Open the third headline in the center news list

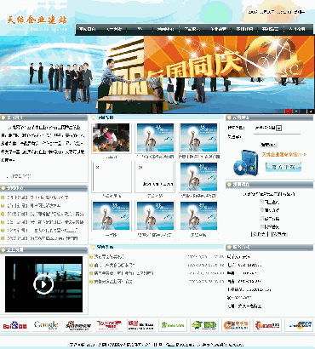pyautogui.click(x=123, y=273)
